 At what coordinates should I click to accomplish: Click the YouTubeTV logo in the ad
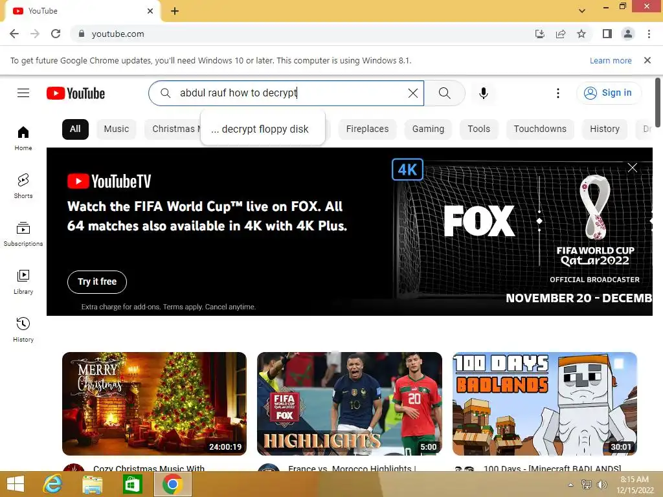point(109,181)
